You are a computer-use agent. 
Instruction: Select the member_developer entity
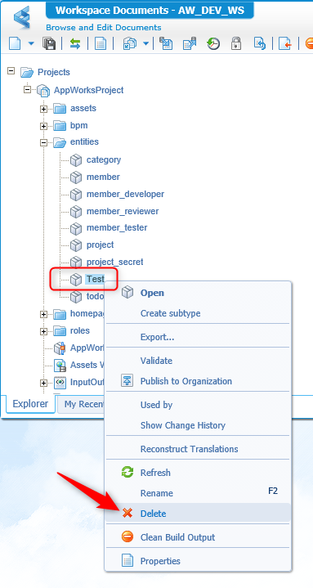point(126,194)
